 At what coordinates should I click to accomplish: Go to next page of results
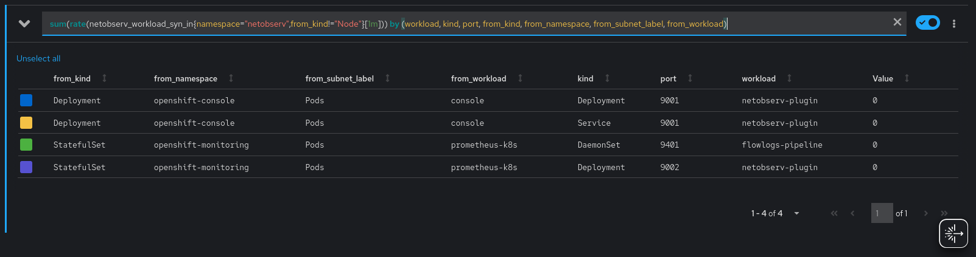925,213
